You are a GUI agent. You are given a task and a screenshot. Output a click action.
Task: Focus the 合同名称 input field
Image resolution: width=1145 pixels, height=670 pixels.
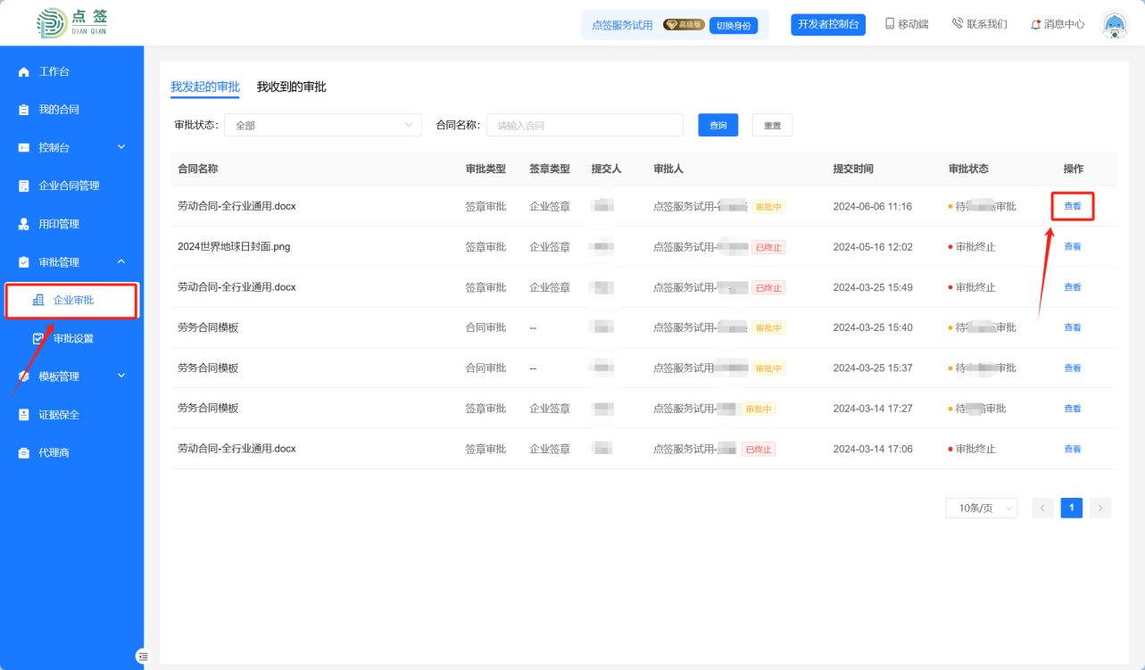click(x=585, y=125)
